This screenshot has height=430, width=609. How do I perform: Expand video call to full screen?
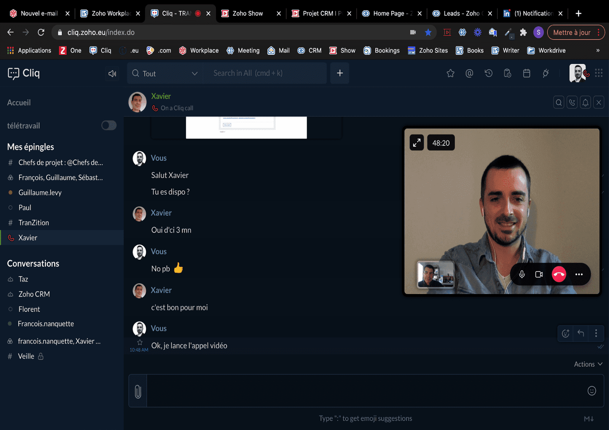(417, 143)
